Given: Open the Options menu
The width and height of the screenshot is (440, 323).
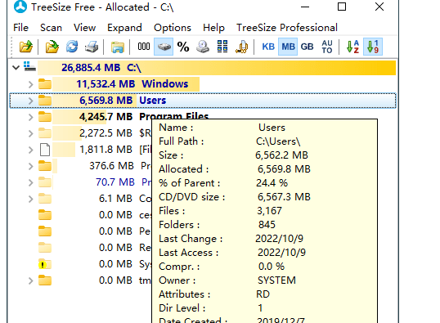Looking at the screenshot, I should tap(173, 28).
